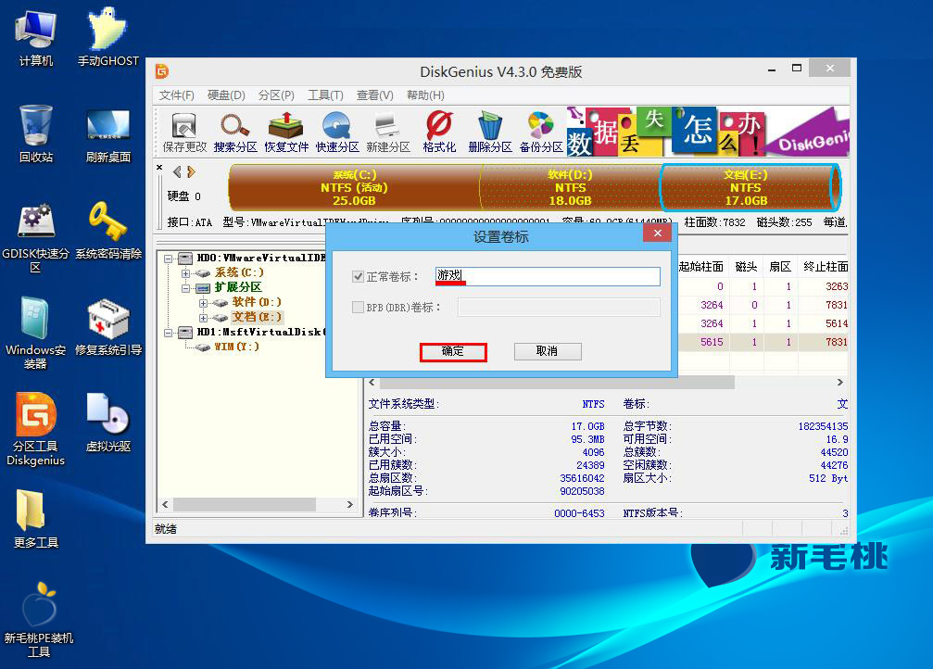Click the partition table horizontal scrollbar thumb

click(x=557, y=382)
